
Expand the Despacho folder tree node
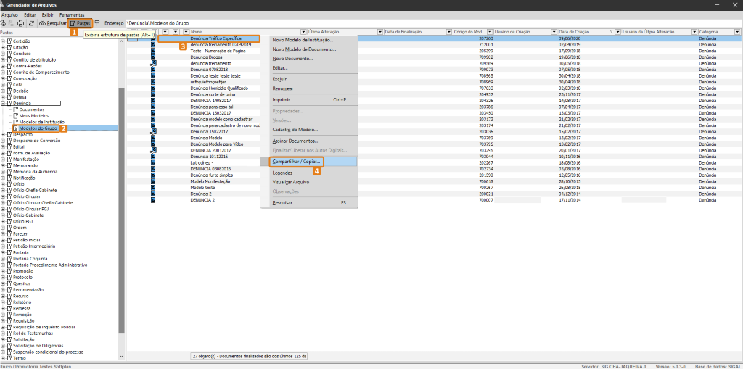pos(3,134)
